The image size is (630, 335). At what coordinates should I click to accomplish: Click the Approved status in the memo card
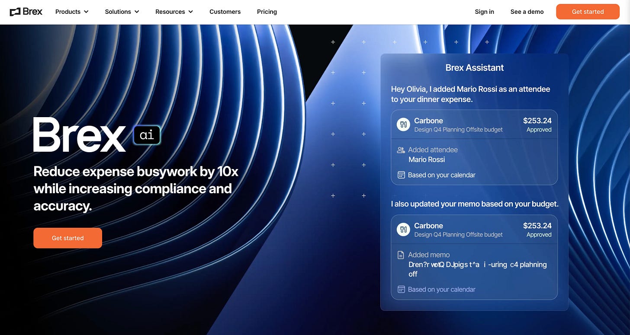[x=539, y=235]
